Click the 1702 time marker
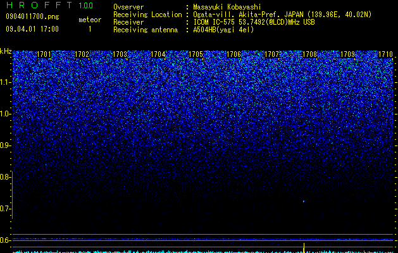 82,54
